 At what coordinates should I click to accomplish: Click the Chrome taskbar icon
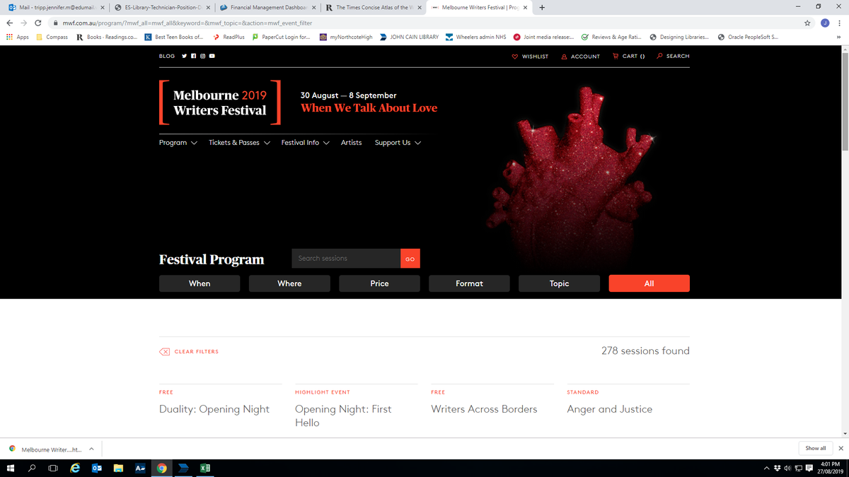coord(162,469)
